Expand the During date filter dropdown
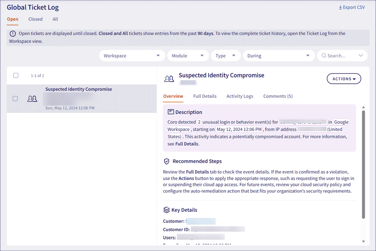Image resolution: width=376 pixels, height=251 pixels. point(278,56)
